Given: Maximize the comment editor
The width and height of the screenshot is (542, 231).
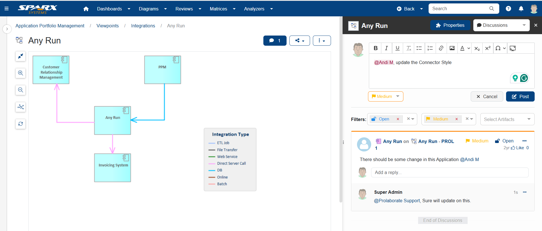Looking at the screenshot, I should [513, 48].
